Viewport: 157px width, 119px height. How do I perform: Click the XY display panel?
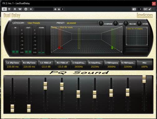pyautogui.click(x=137, y=36)
